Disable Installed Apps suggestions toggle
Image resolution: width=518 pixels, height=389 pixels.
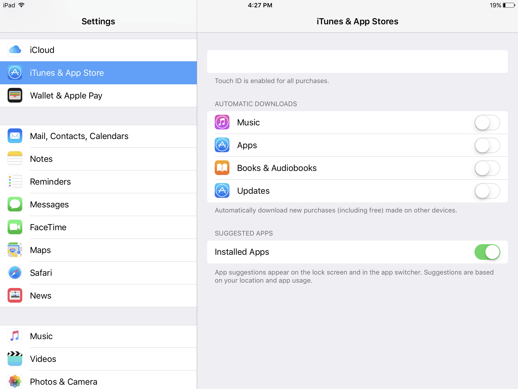pyautogui.click(x=487, y=252)
